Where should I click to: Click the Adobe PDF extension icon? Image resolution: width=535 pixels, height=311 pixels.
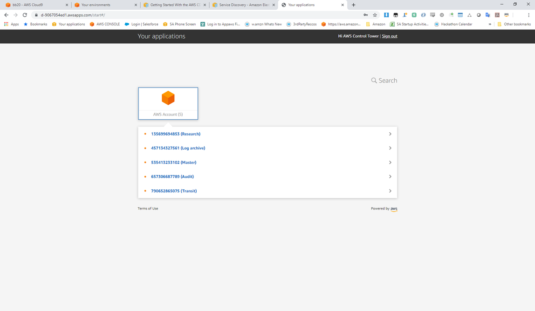click(x=497, y=15)
